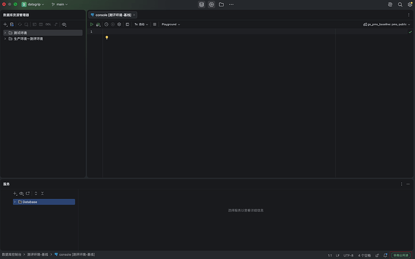Image resolution: width=415 pixels, height=259 pixels.
Task: Click the jump to source icon next to DDL
Action: [x=56, y=25]
